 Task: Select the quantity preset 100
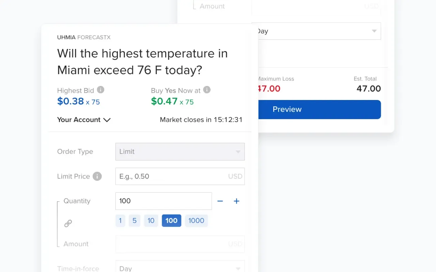point(171,221)
